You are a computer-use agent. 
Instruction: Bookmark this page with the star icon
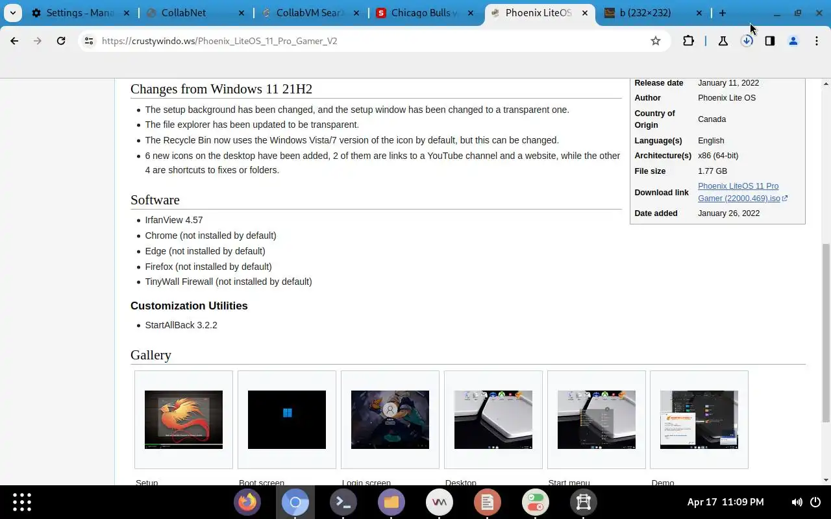click(656, 41)
